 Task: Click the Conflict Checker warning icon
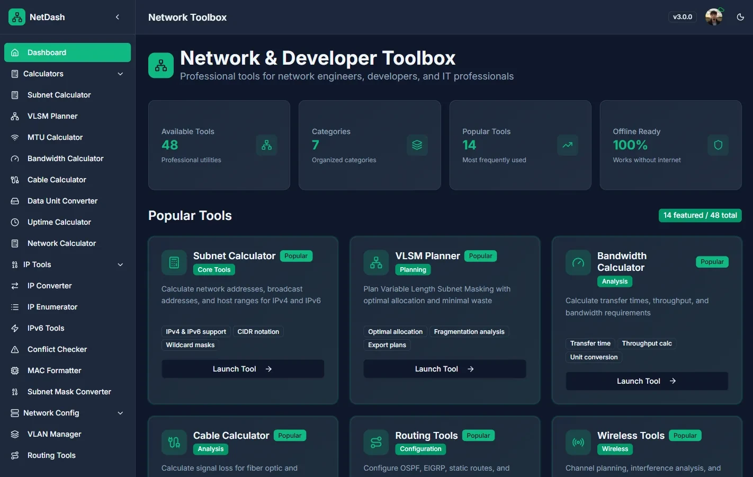coord(15,349)
